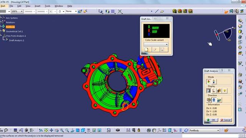246x138 pixels.
Task: Click the first apply-material sphere icon
Action: 175,11
